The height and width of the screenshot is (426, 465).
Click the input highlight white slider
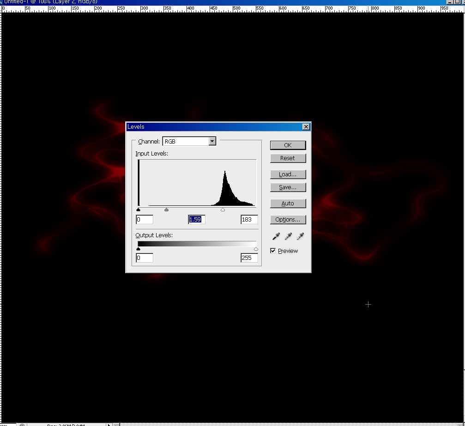coord(223,210)
